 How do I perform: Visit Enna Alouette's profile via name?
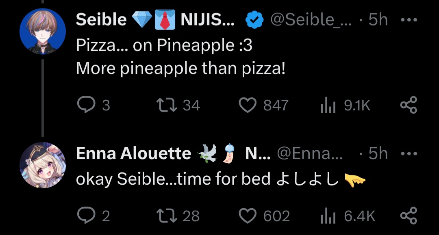click(133, 154)
